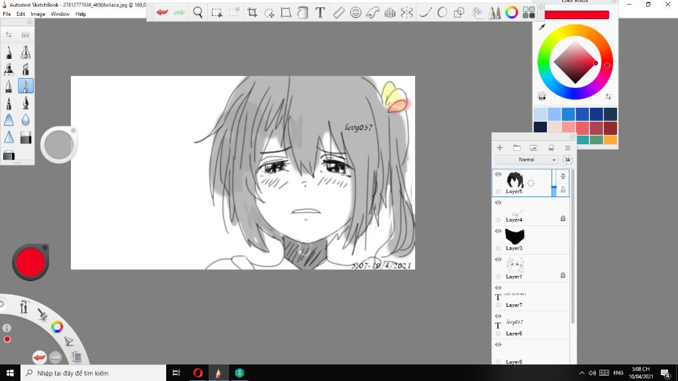Choose the Transform move tool

tap(269, 13)
